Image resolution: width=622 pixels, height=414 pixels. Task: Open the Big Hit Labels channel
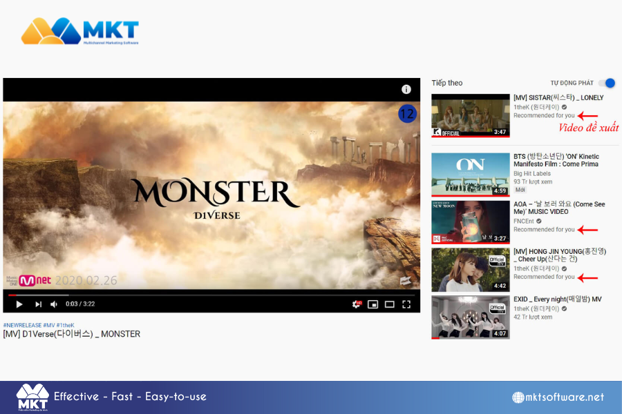(532, 173)
